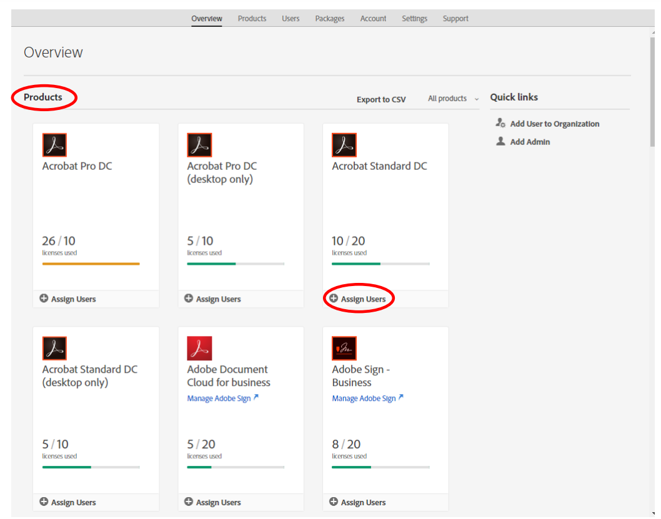
Task: Click Acrobat Pro DC orange license usage bar
Action: (91, 264)
